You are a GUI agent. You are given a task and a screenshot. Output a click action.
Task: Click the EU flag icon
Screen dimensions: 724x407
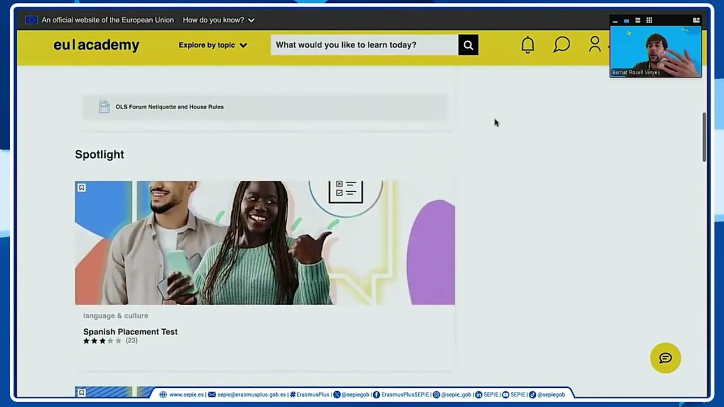pos(31,20)
